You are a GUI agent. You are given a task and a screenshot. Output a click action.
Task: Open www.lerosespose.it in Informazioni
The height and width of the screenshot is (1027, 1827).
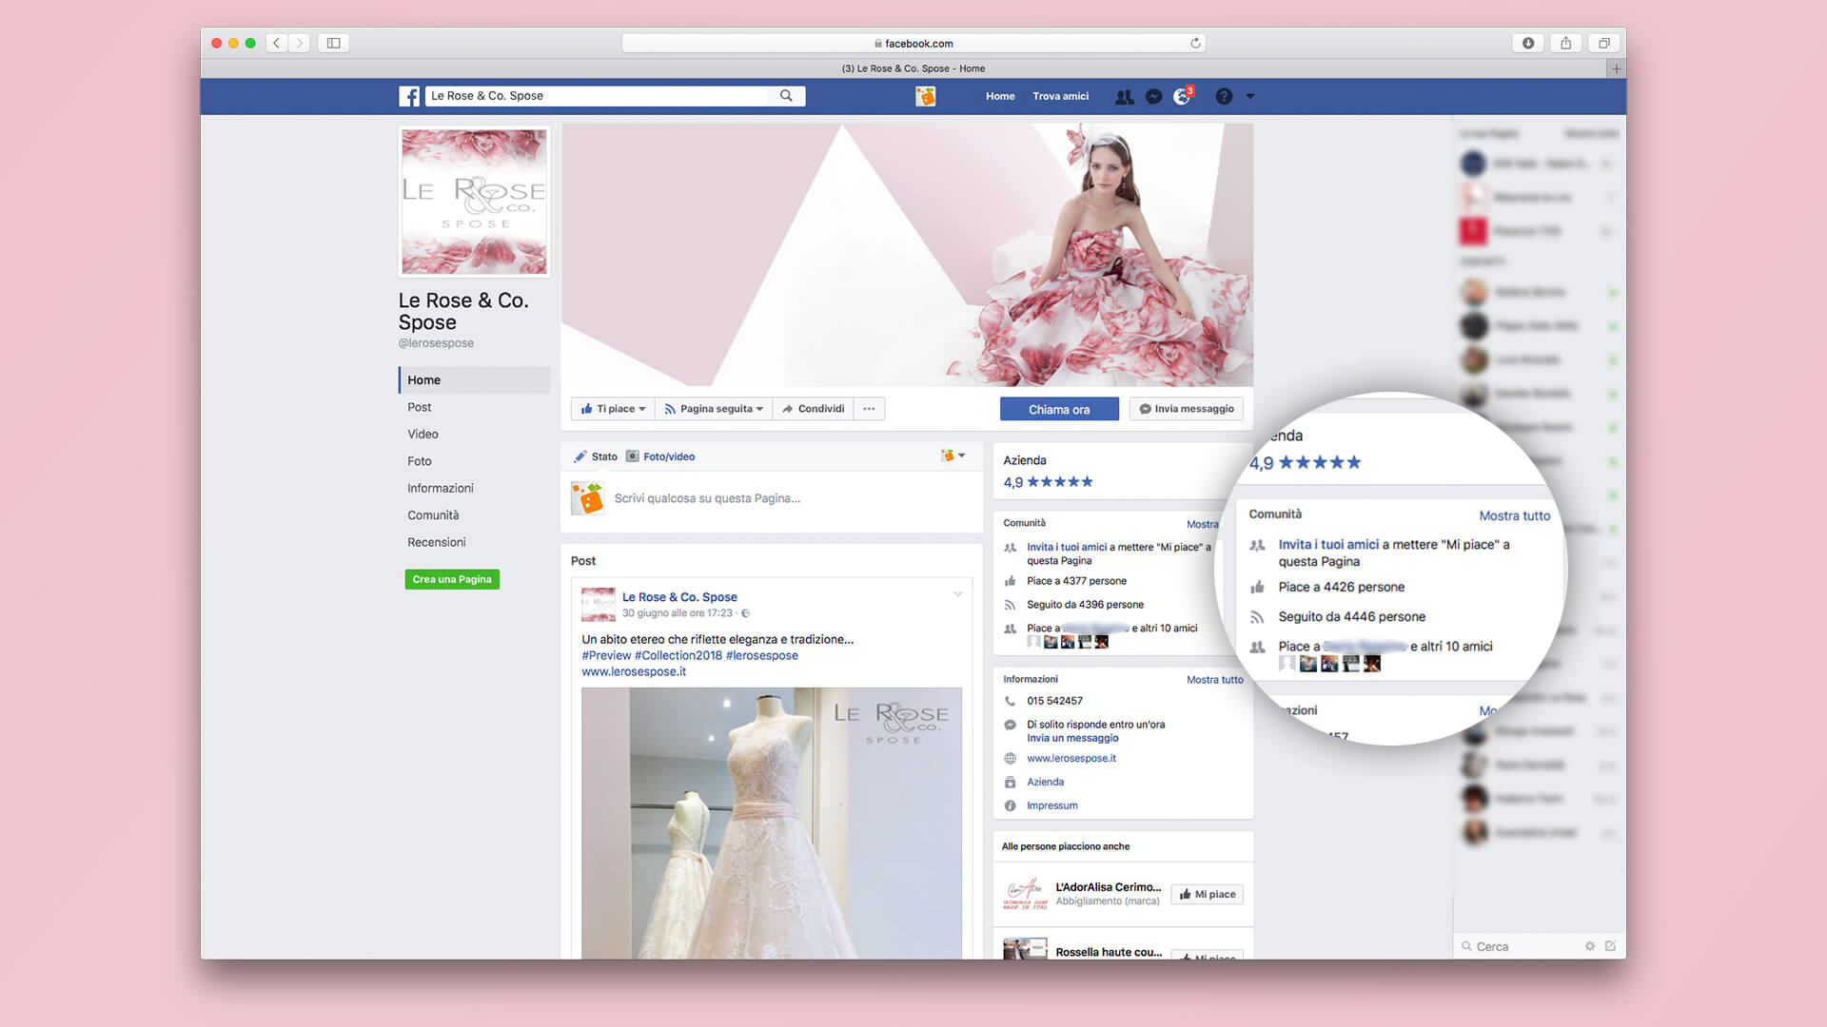[x=1071, y=758]
